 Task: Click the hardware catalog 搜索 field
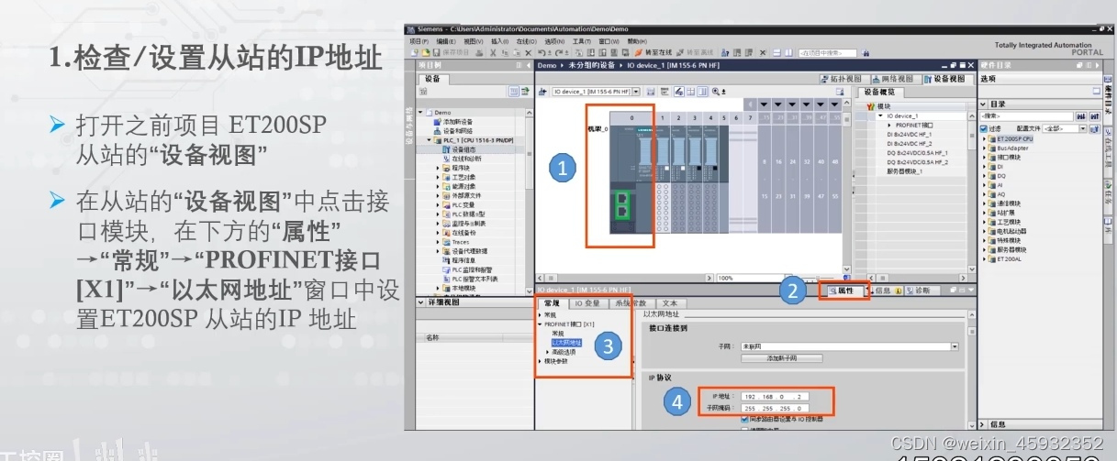click(1027, 116)
